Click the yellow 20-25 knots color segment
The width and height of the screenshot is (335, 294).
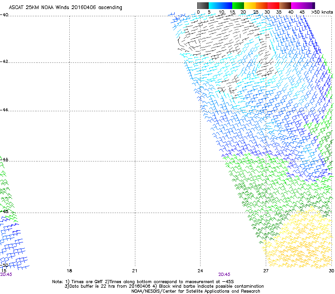(x=250, y=5)
